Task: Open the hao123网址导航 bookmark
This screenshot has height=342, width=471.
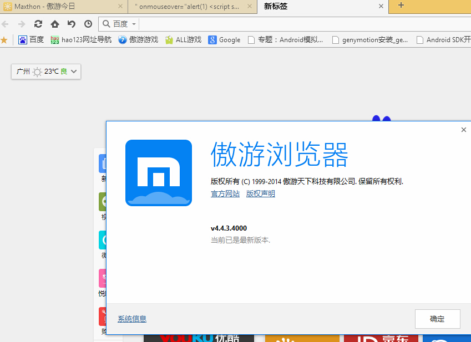Action: tap(81, 39)
